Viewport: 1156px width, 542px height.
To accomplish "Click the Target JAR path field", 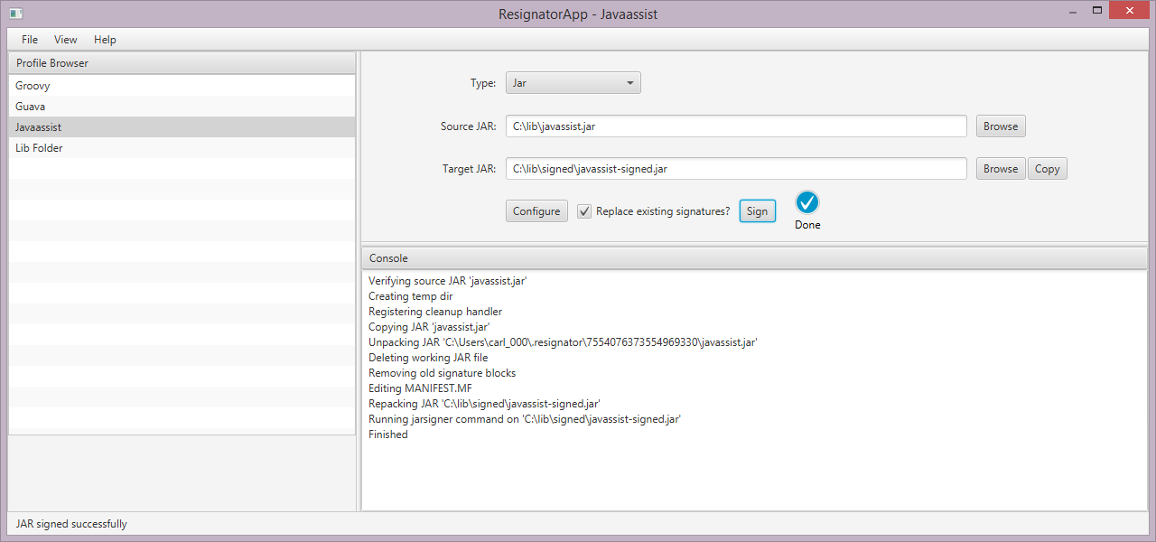I will click(x=736, y=169).
